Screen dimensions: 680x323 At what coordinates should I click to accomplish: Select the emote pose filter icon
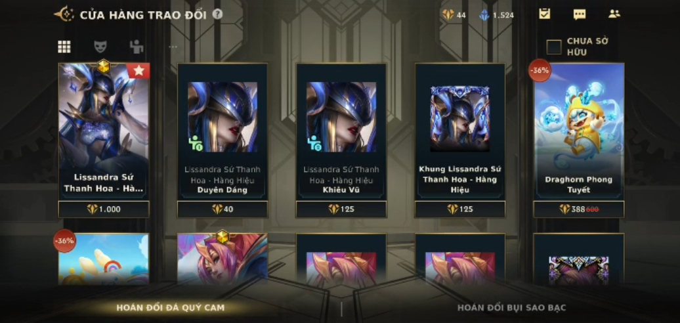click(x=137, y=47)
